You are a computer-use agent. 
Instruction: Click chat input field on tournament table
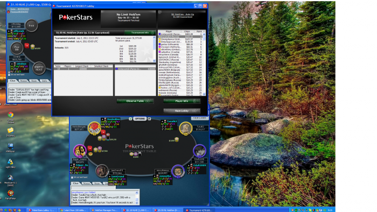coord(93,188)
